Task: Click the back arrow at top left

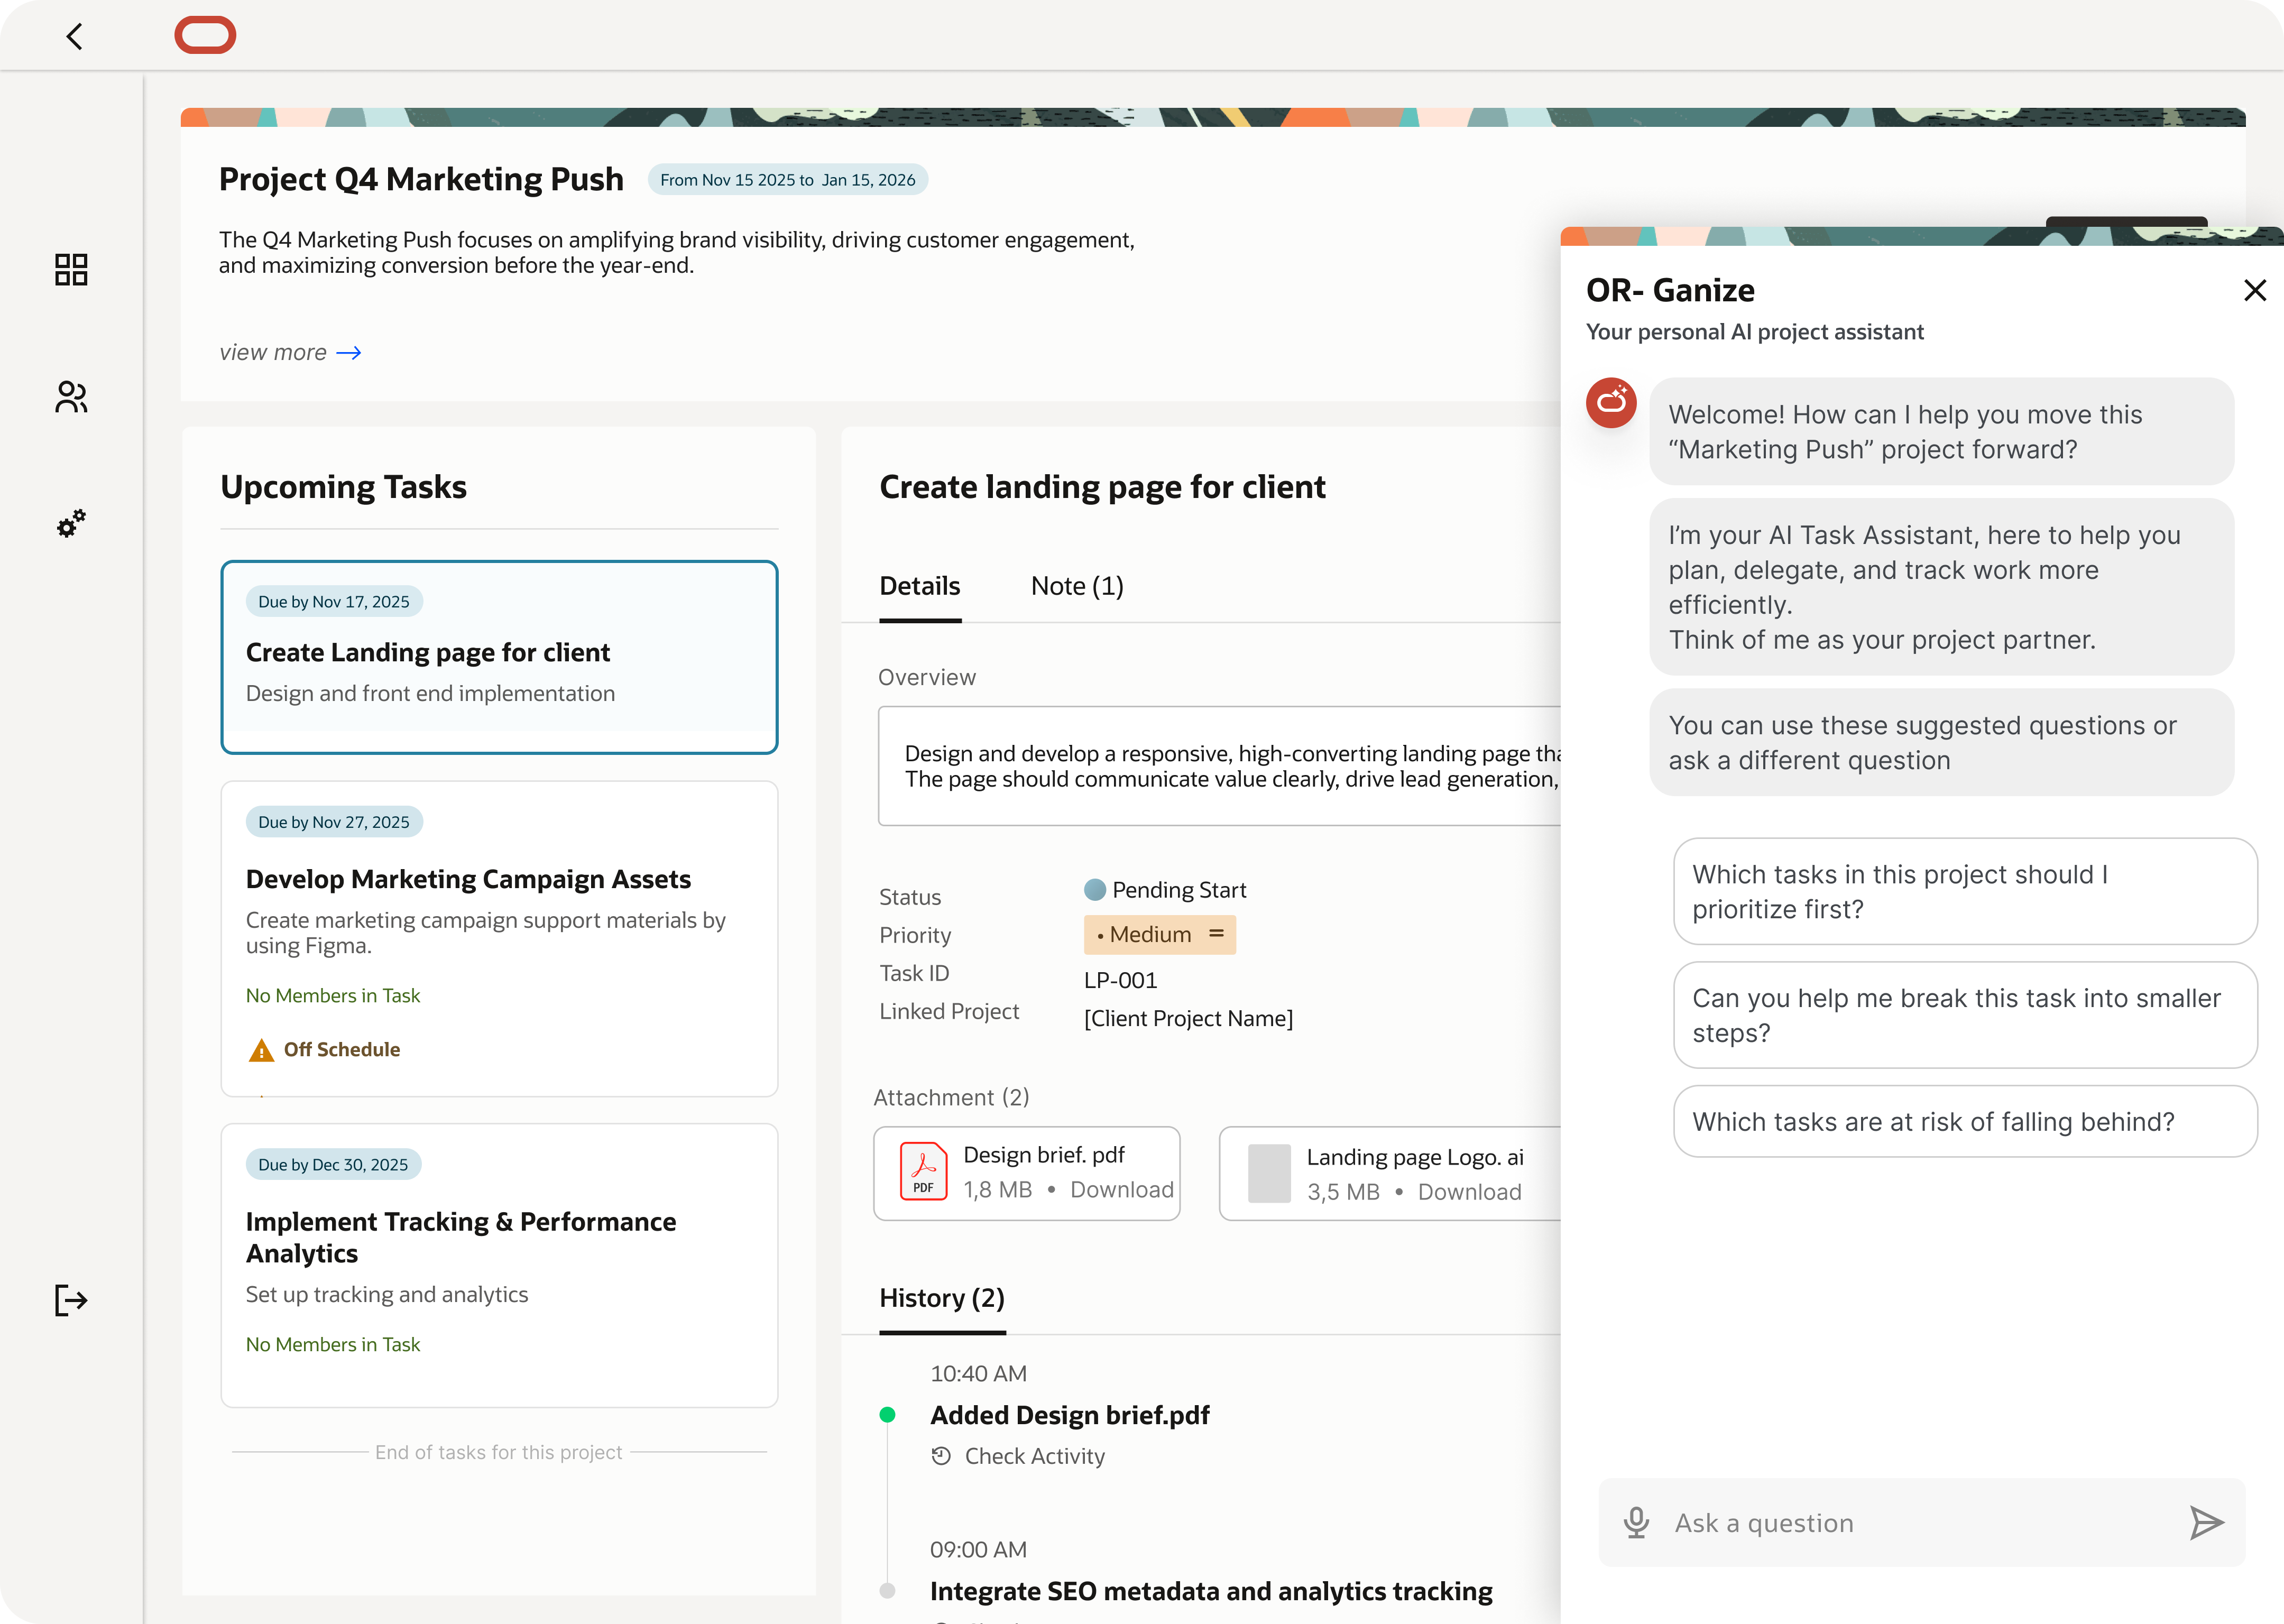Action: [75, 36]
